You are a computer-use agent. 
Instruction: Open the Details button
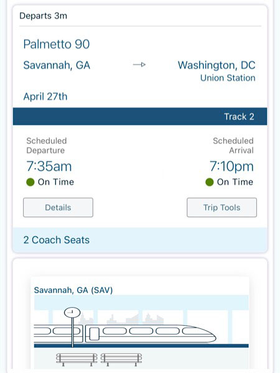point(58,208)
